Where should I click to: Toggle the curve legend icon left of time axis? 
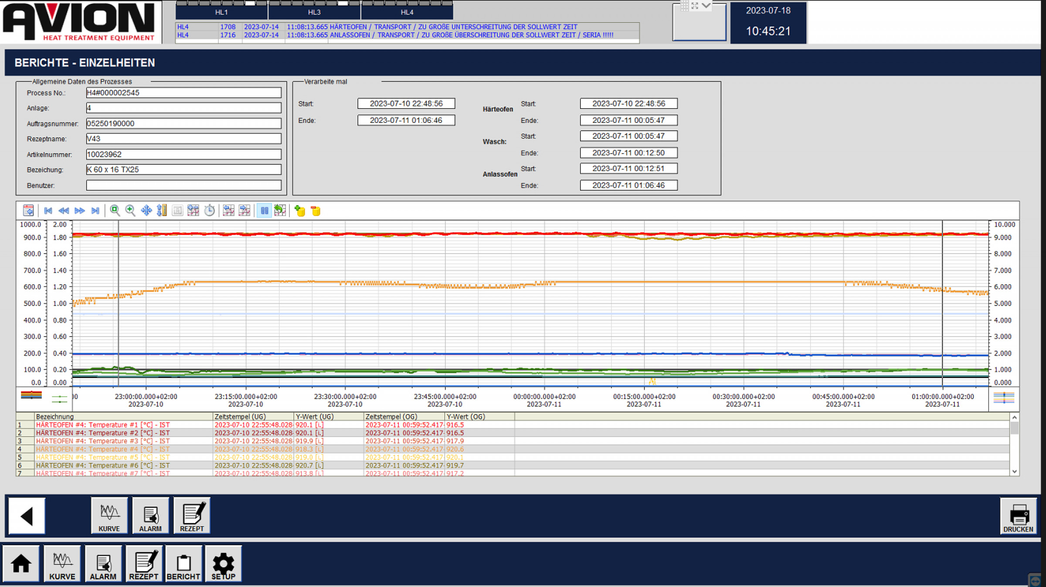tap(59, 398)
